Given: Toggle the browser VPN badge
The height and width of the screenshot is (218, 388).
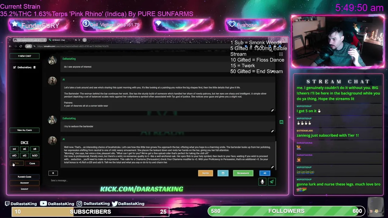Looking at the screenshot, I should [x=28, y=46].
